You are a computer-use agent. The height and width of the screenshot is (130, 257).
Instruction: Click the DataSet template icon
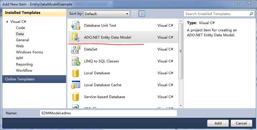click(75, 49)
